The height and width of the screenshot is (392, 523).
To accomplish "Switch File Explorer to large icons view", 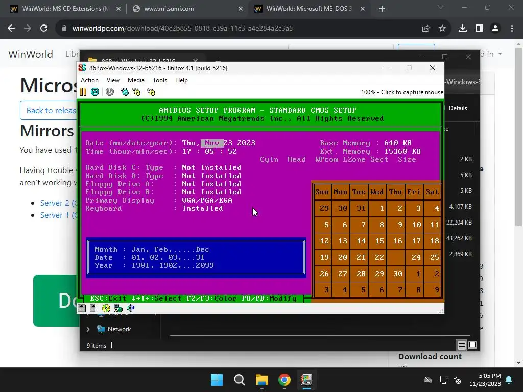I will (472, 346).
